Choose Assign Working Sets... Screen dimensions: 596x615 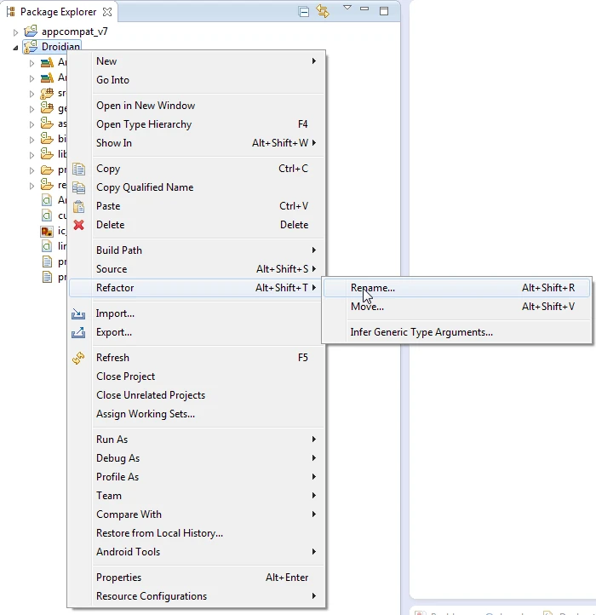198,414
